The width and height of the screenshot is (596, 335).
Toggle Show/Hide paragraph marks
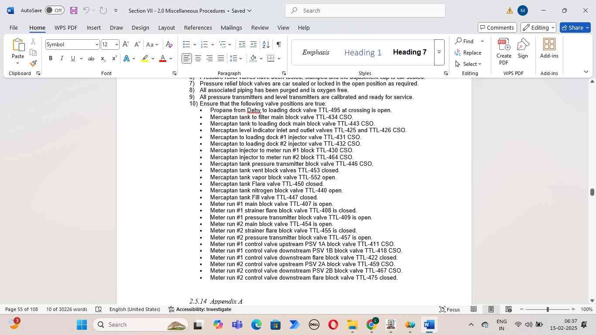(279, 44)
